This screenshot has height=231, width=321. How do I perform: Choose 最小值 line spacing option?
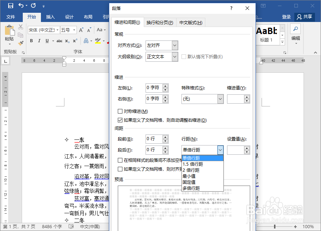coord(202,176)
